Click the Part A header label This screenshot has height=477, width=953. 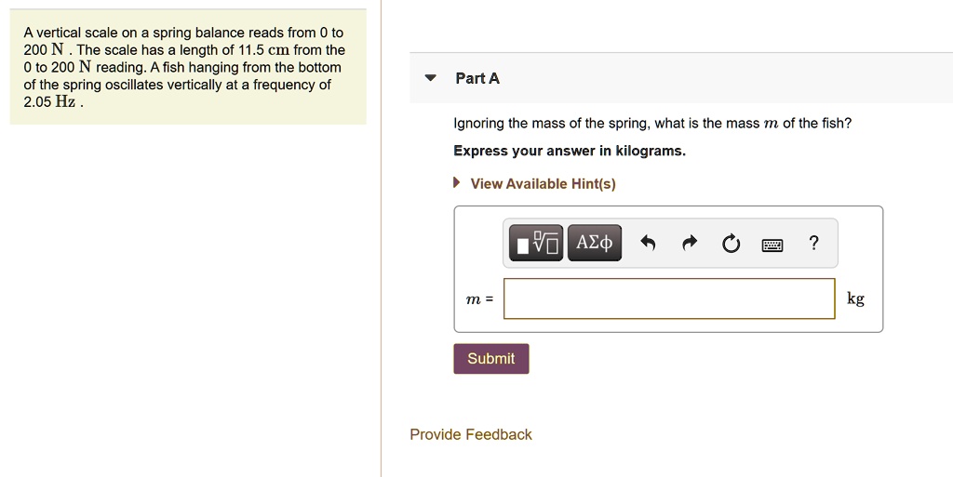coord(477,78)
